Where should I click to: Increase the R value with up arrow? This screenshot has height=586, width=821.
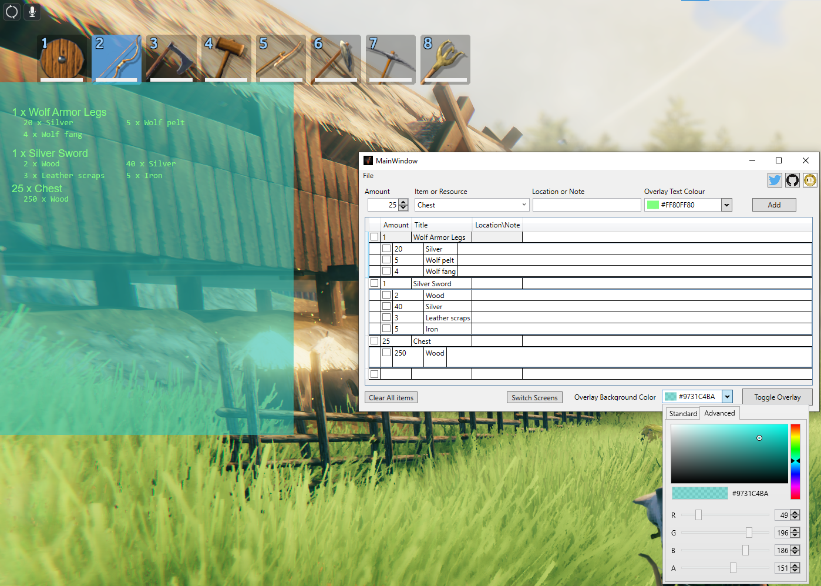pyautogui.click(x=795, y=513)
